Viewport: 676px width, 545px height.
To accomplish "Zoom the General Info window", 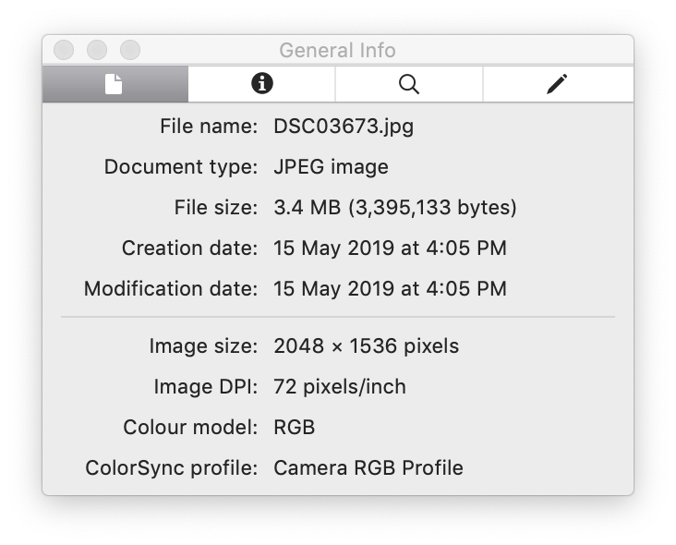I will pos(130,50).
